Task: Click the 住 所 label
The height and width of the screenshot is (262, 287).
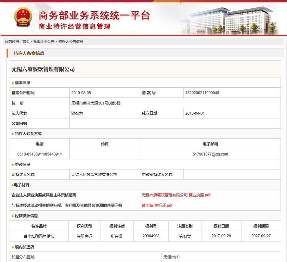Action: tap(18, 103)
